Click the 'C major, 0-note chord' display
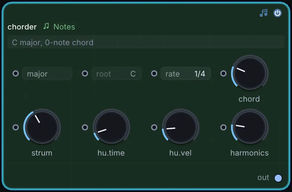Screen dimensions: 292x192 (x=146, y=43)
